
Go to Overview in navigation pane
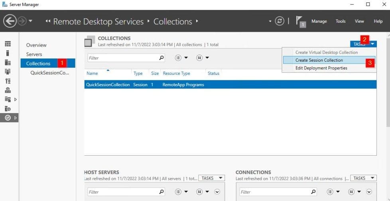coord(36,45)
